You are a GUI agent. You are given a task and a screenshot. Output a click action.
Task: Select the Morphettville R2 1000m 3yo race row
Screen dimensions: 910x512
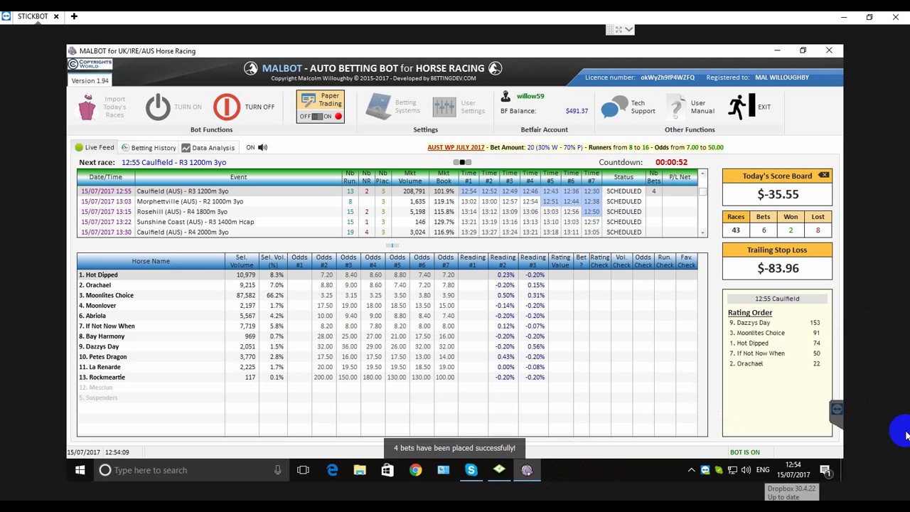click(387, 201)
